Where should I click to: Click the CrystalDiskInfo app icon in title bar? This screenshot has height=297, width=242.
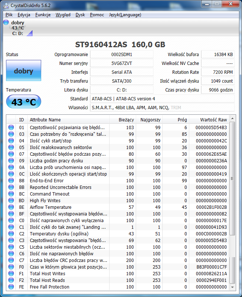point(6,5)
